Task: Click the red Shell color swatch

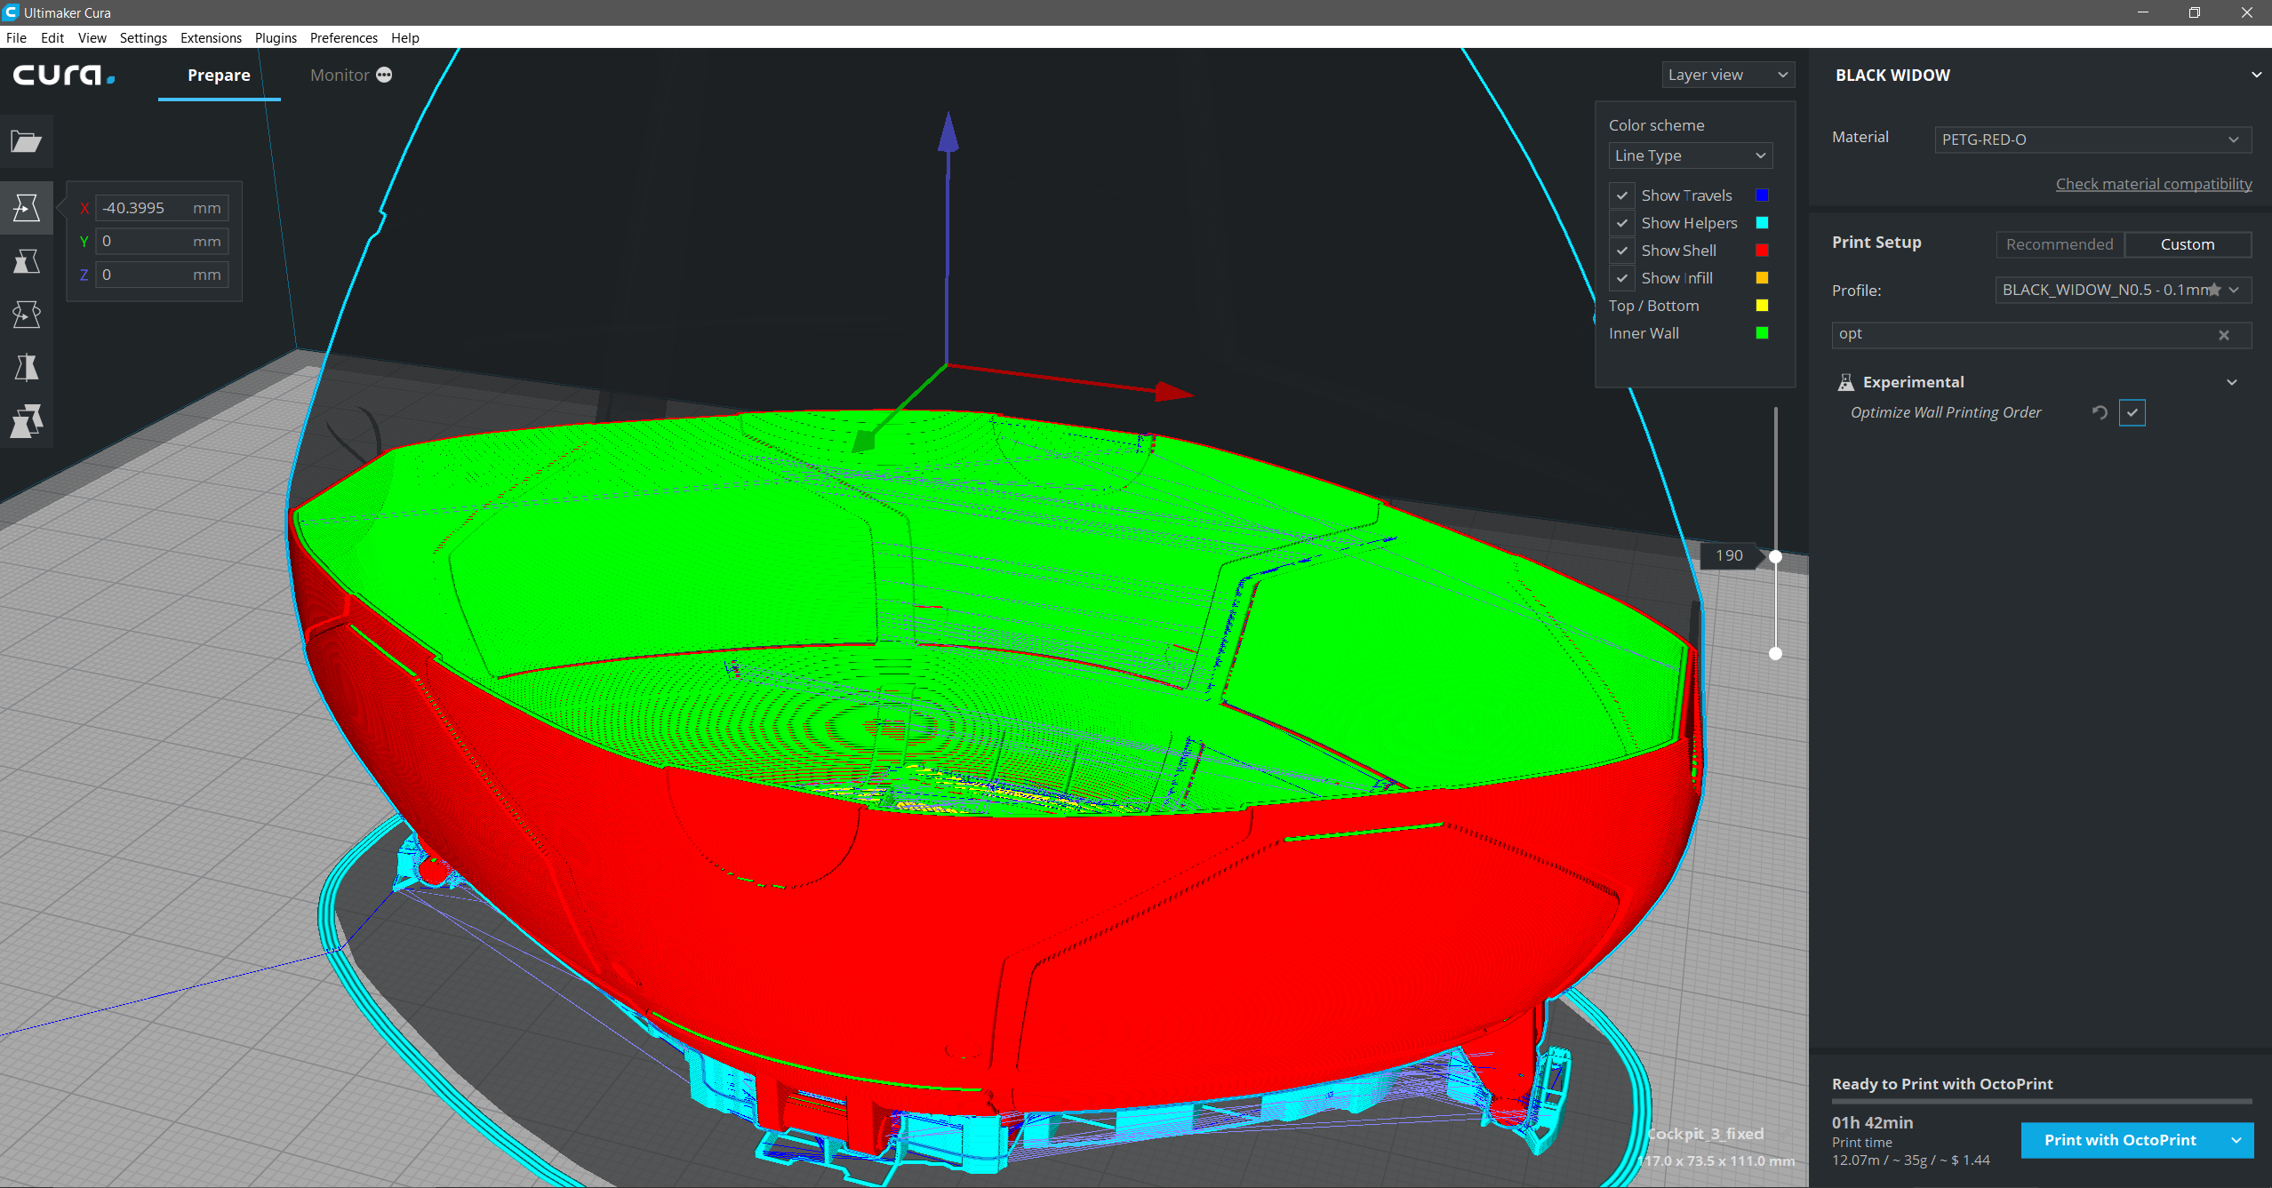Action: [1762, 251]
